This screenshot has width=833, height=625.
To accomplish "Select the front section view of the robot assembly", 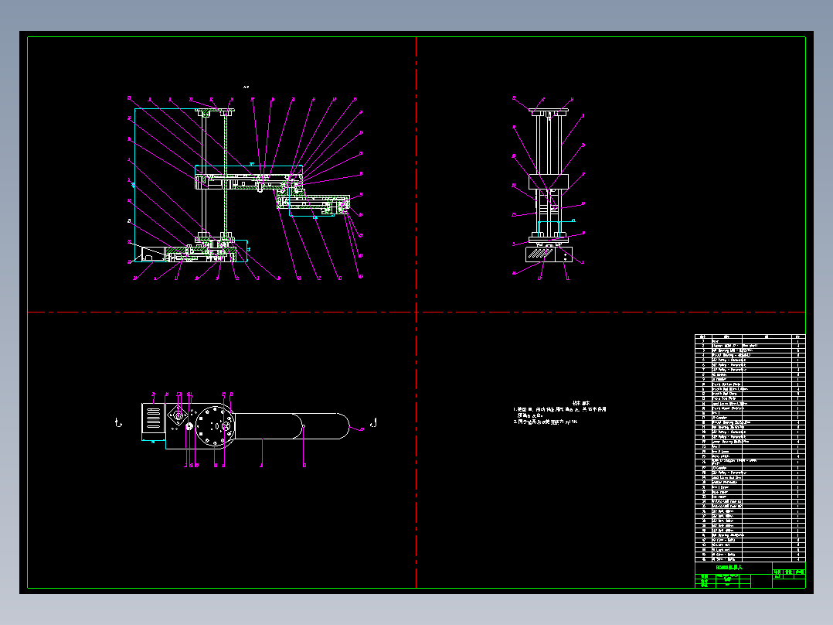I will click(x=246, y=189).
